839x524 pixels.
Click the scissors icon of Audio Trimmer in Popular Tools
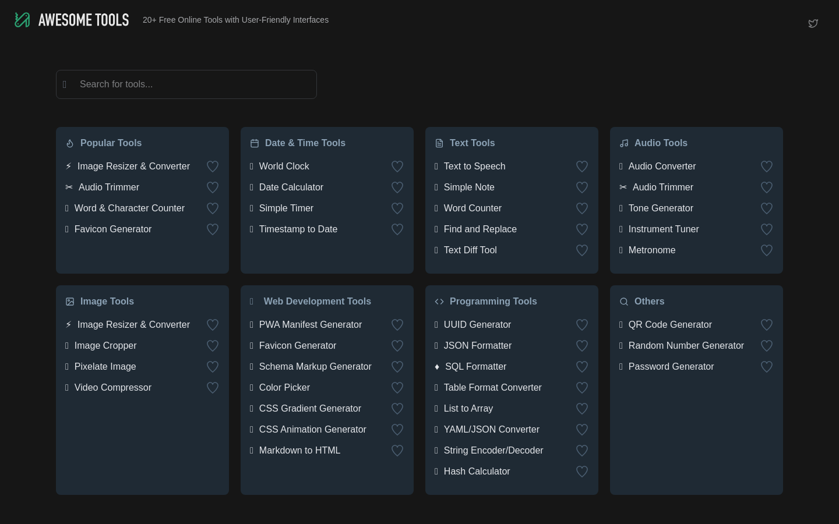(x=69, y=187)
